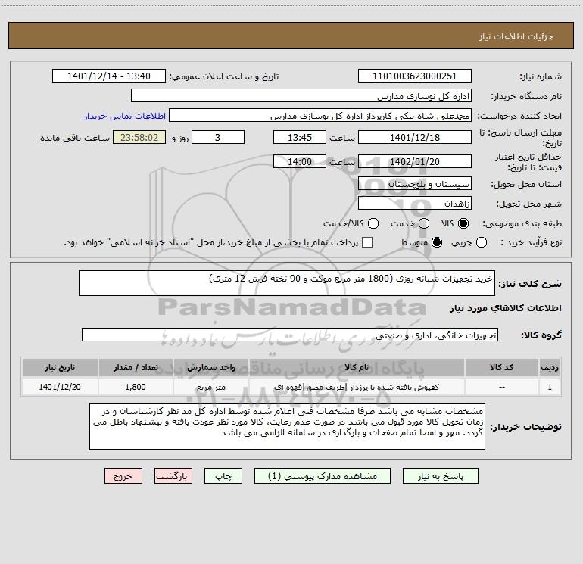Click the remaining days field showing 3
The image size is (583, 564).
coord(218,137)
